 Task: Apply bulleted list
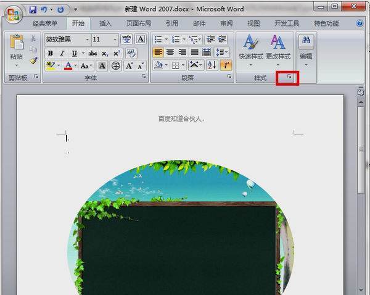pyautogui.click(x=158, y=39)
